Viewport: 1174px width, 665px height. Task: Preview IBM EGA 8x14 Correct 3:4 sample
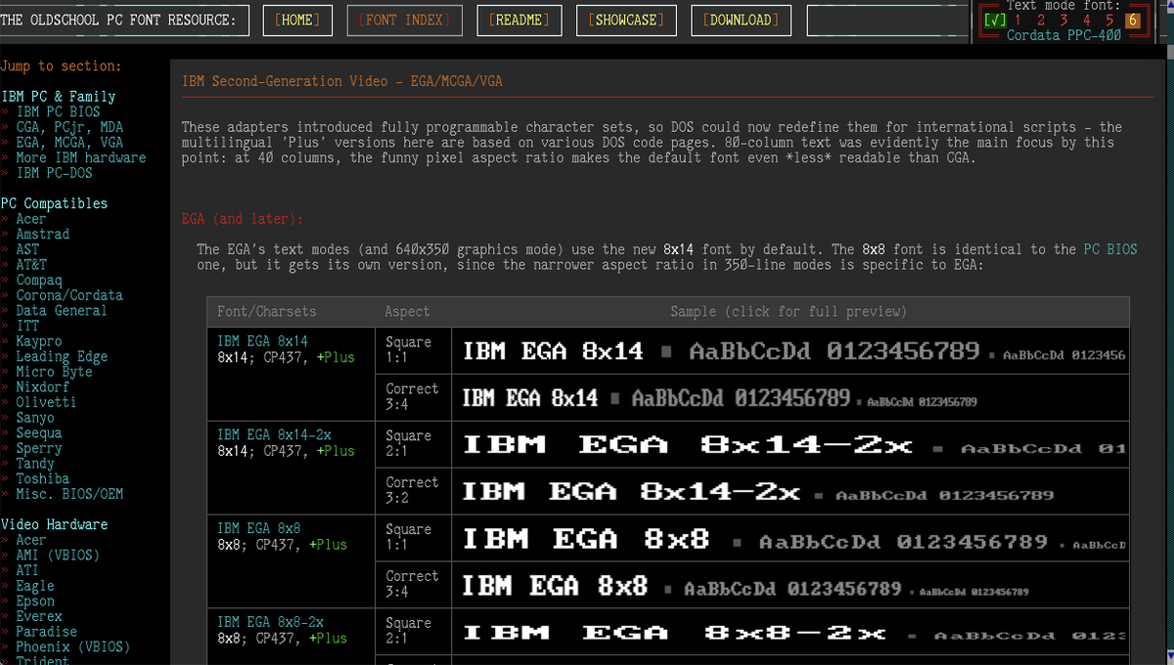click(x=790, y=397)
